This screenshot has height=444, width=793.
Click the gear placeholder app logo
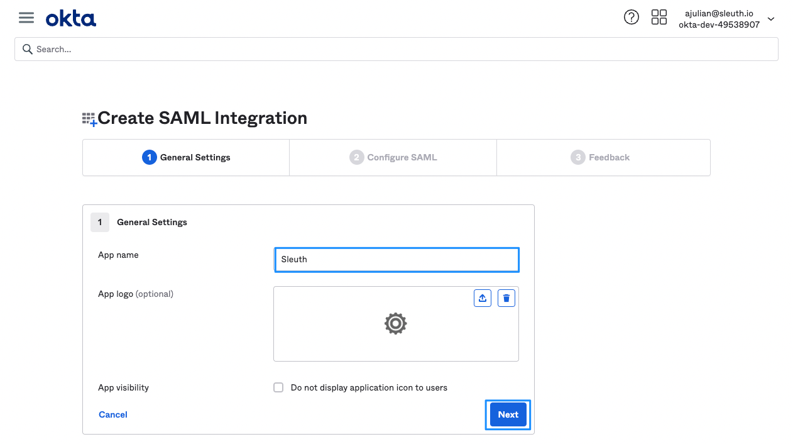tap(395, 324)
